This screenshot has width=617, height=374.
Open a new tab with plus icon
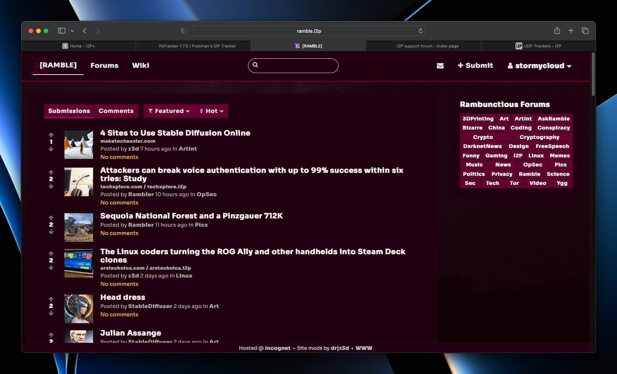(x=571, y=31)
